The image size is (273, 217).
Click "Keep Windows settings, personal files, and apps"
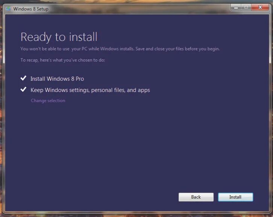(x=90, y=90)
